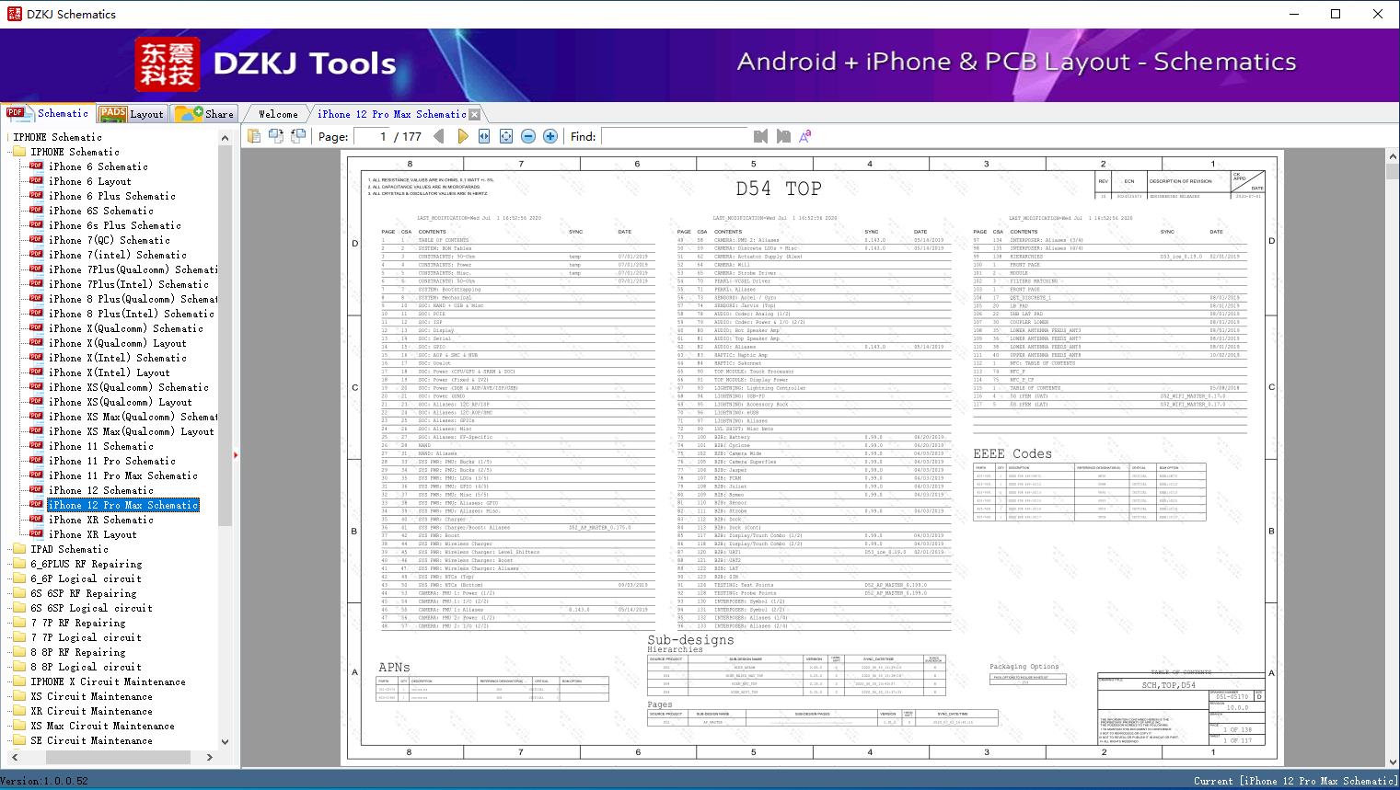Open iPhone 12 Schematic

(x=100, y=490)
